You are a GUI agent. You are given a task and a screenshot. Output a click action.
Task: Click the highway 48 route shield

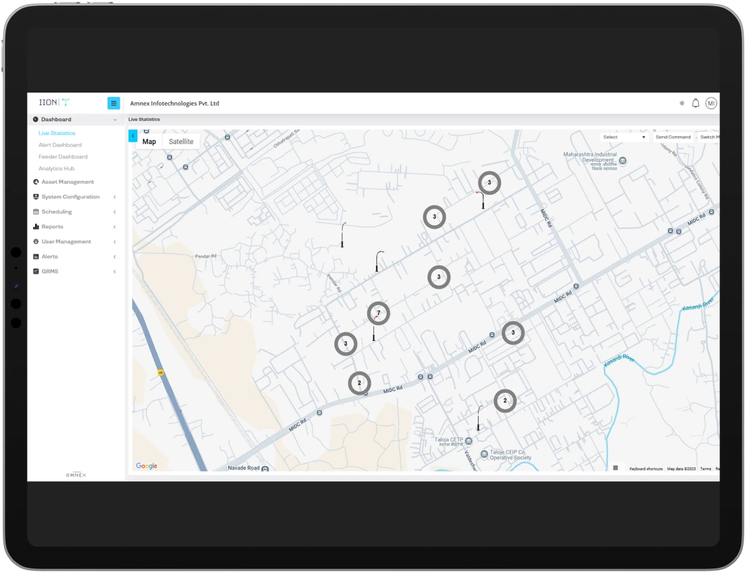(161, 373)
